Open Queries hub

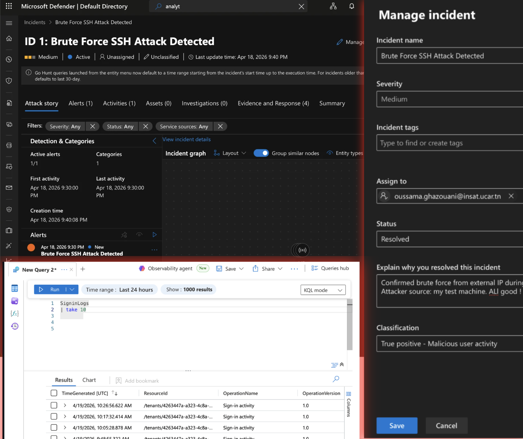click(x=330, y=268)
